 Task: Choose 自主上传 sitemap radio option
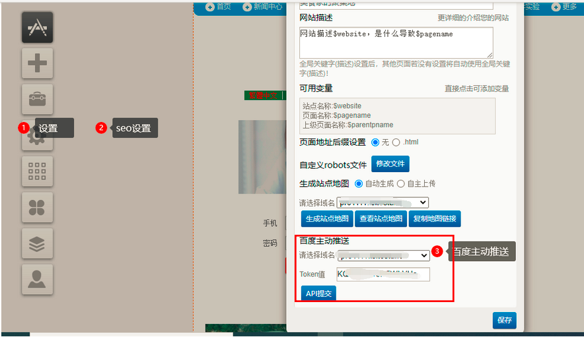[400, 184]
